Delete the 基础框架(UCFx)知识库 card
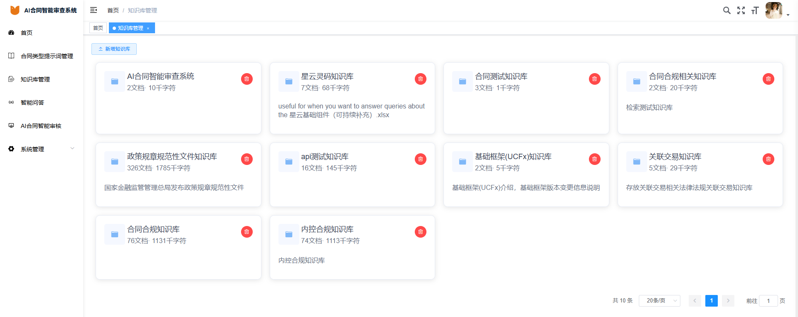 595,159
